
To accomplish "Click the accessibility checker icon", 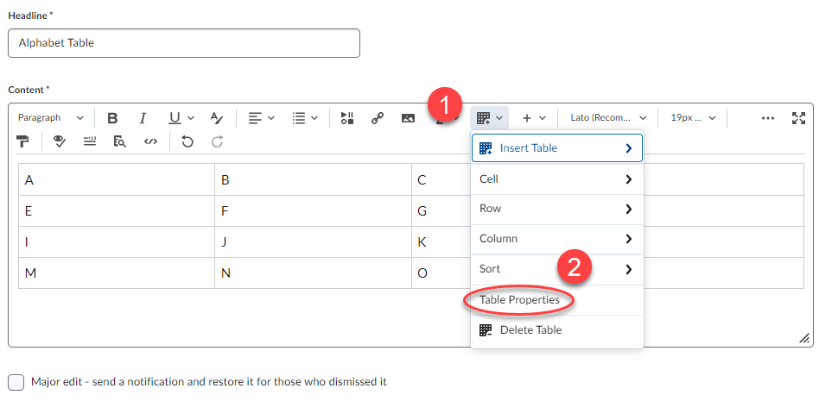I will (60, 141).
